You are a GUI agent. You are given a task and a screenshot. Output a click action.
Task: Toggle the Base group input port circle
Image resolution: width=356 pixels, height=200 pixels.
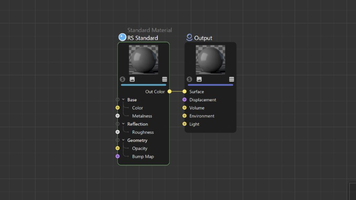[x=118, y=100]
